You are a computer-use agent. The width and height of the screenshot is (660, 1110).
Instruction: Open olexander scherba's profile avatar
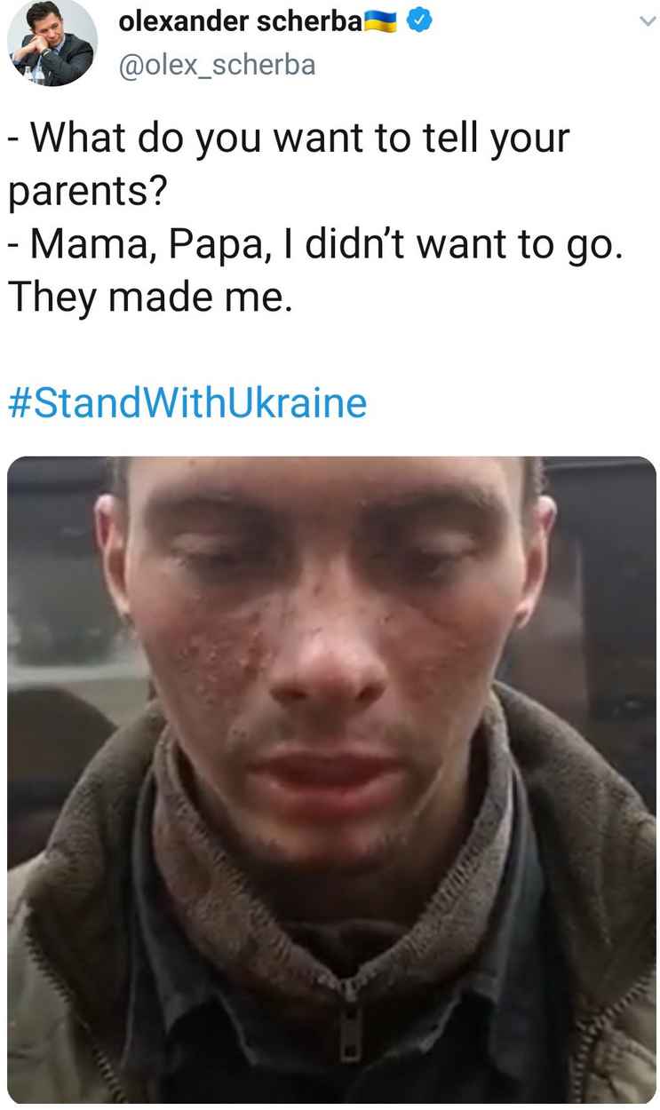(x=52, y=41)
